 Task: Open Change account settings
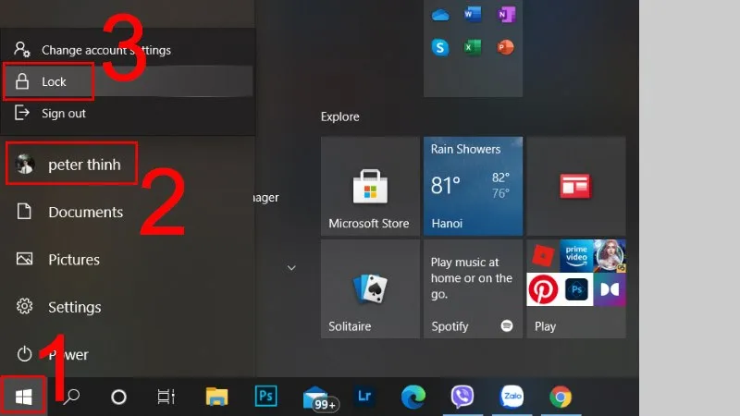coord(105,50)
